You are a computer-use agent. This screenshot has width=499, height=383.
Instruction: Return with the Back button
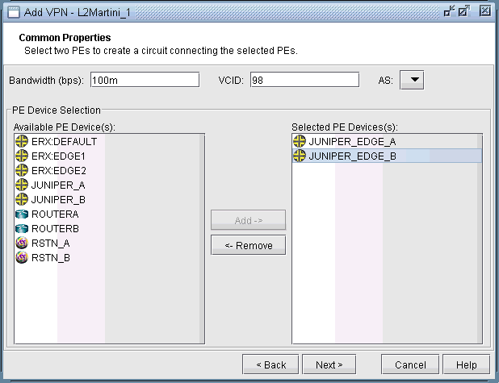(x=271, y=364)
